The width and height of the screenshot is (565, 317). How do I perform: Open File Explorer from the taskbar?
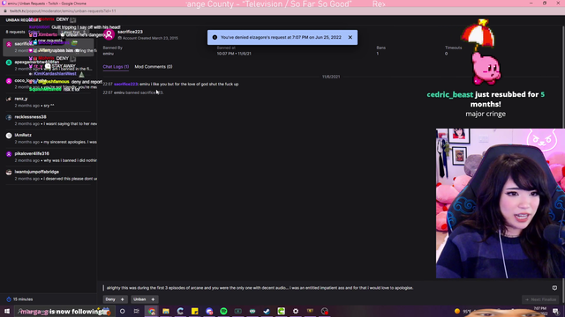point(166,311)
